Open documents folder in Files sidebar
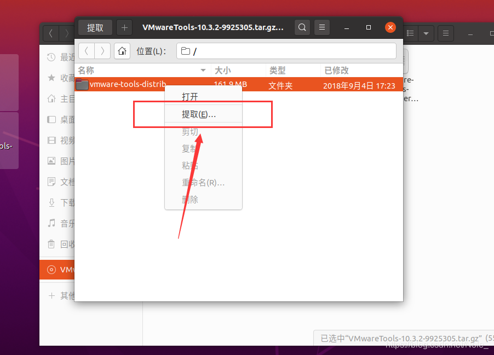This screenshot has height=355, width=494. [58, 182]
